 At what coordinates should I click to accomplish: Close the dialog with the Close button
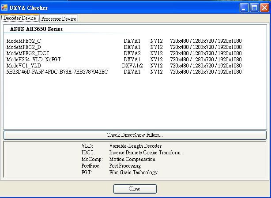click(x=135, y=189)
